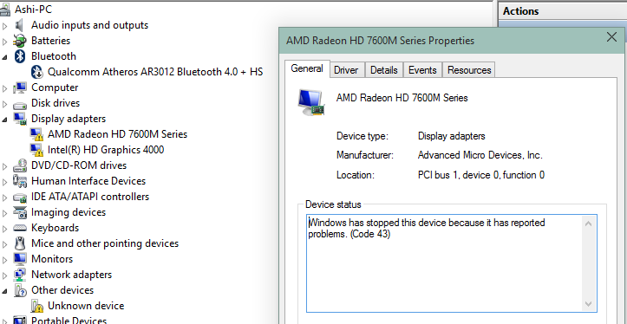Click the Keyboards category icon

20,228
